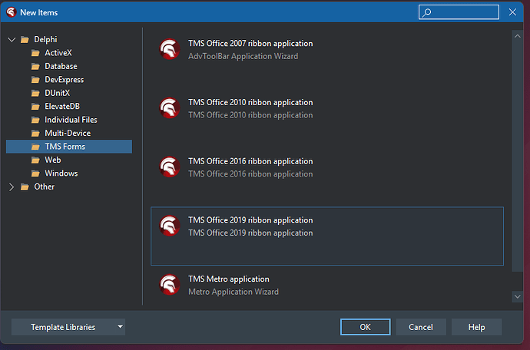
Task: Select the Windows category
Action: (x=61, y=173)
